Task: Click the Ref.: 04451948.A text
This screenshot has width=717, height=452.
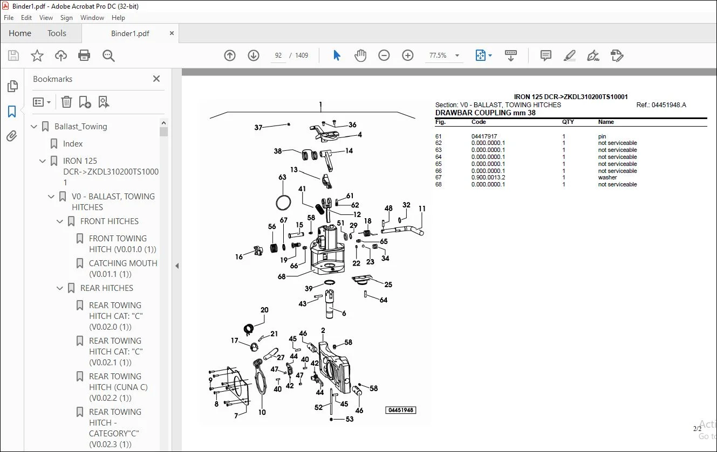Action: 661,105
